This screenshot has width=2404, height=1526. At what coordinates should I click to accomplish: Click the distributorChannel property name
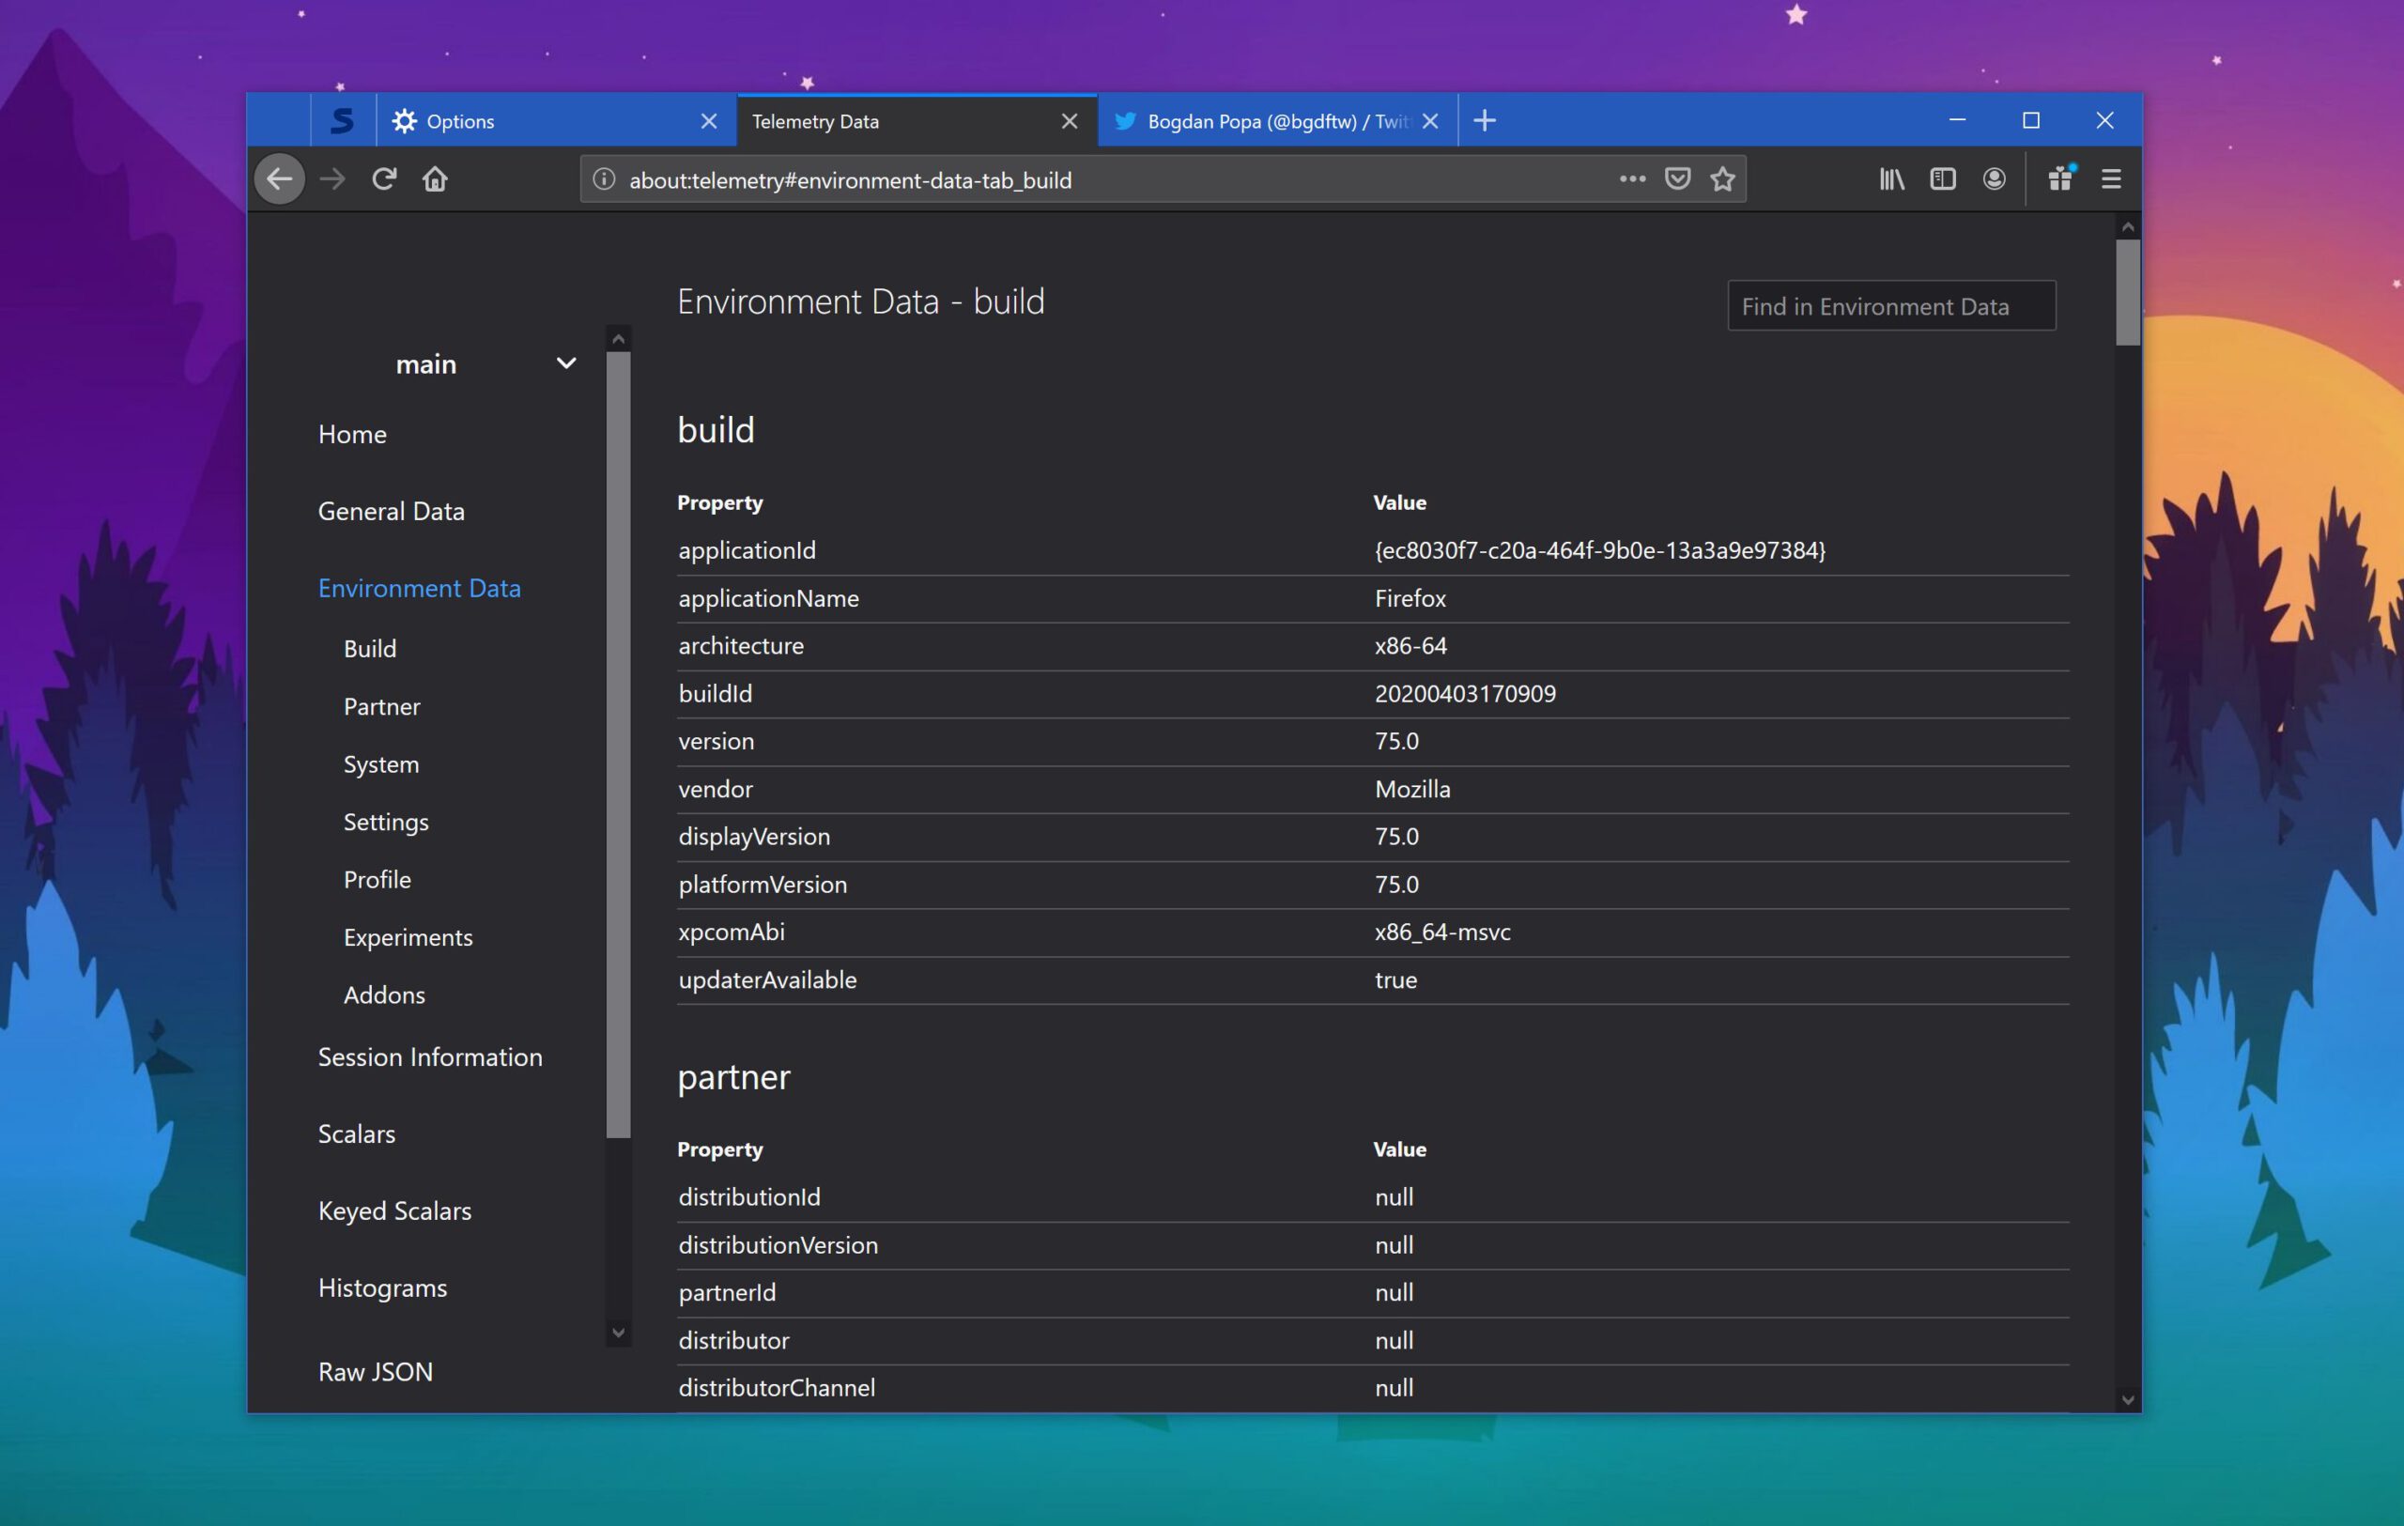(777, 1387)
